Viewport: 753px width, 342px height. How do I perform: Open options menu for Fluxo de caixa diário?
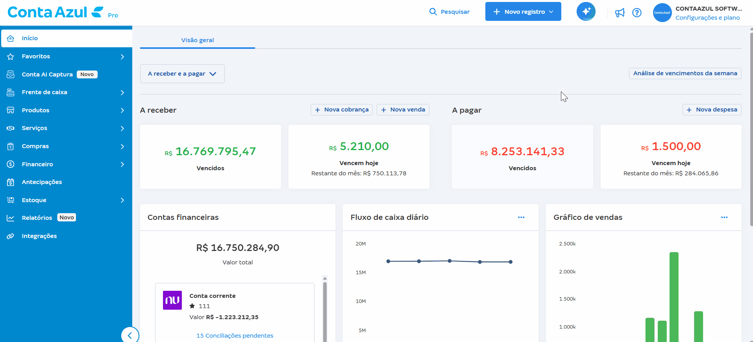(521, 217)
